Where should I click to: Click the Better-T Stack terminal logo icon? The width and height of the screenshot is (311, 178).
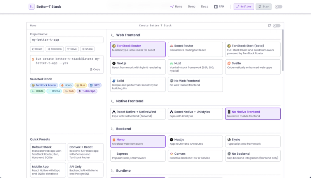point(31,7)
